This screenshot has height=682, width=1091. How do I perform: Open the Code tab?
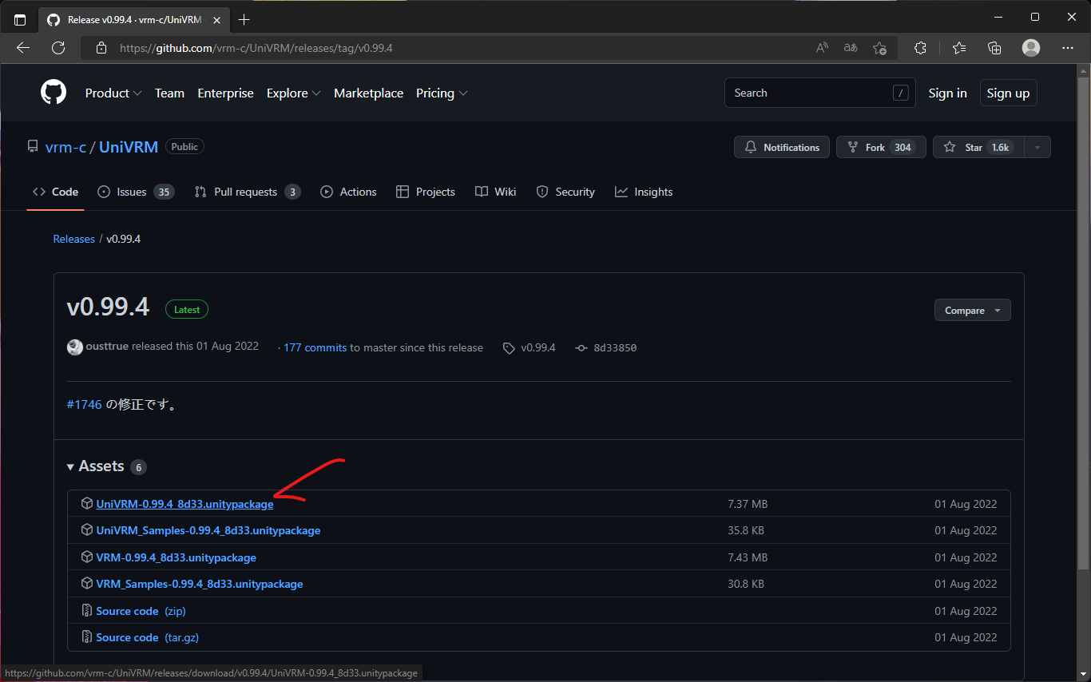point(56,192)
